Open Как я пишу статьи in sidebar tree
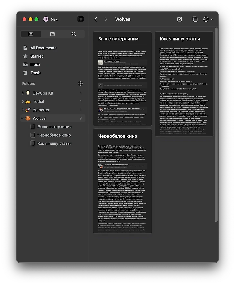The image size is (235, 285). 54,143
